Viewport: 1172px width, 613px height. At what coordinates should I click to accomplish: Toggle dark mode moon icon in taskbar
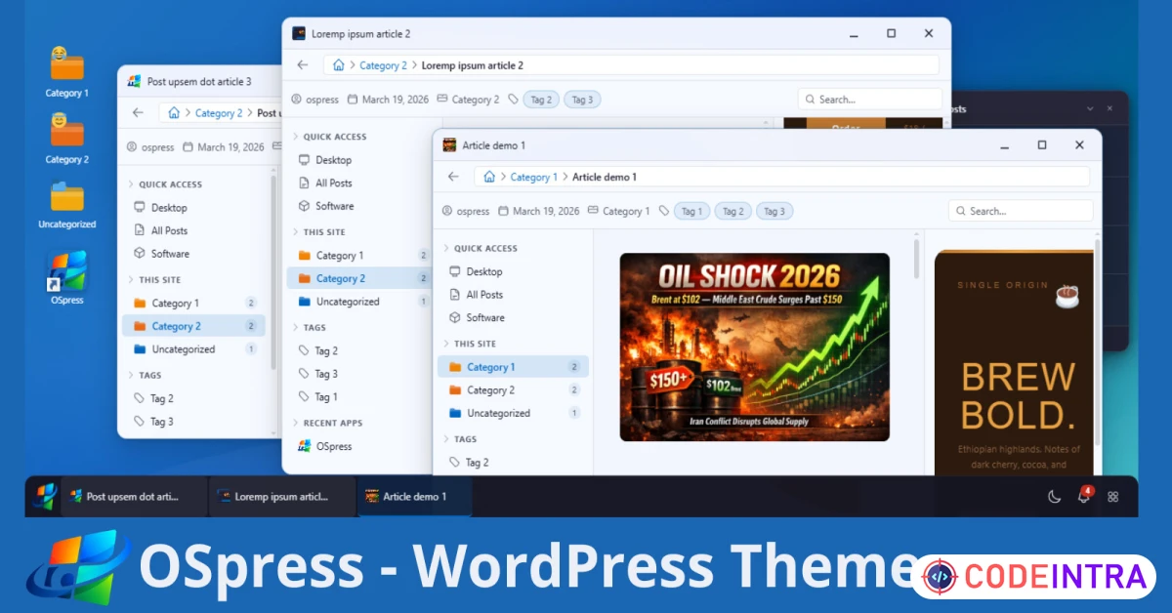pyautogui.click(x=1054, y=496)
